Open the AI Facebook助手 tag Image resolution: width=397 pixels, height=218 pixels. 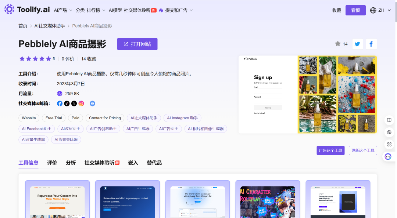[x=36, y=129]
